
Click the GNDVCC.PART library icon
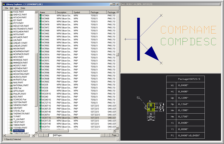pyautogui.click(x=11, y=15)
